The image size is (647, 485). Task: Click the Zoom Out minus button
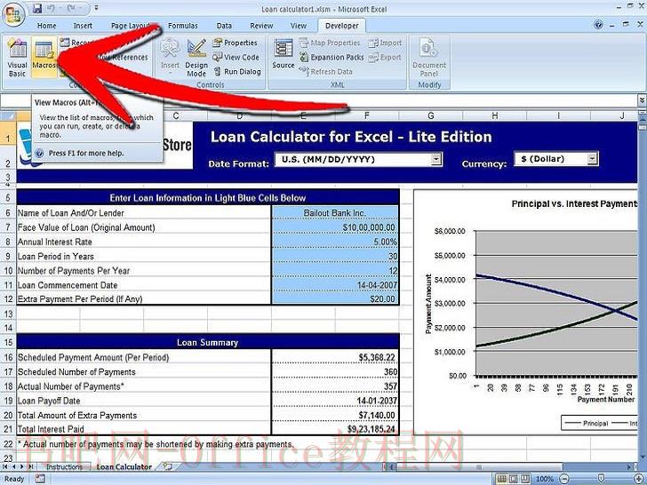coord(565,479)
